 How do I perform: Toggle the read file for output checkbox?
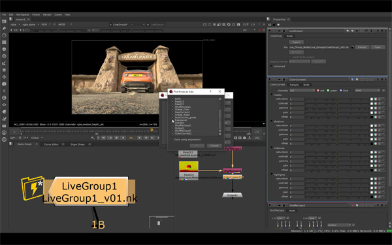pyautogui.click(x=290, y=57)
